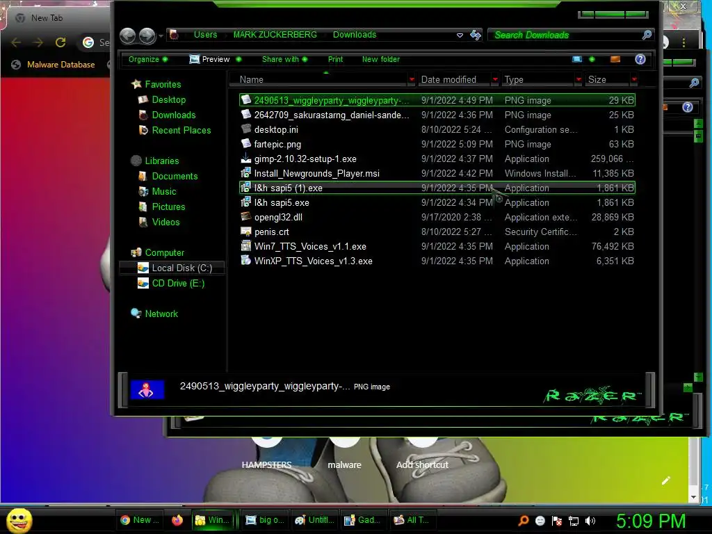Select the 2642709_sakurastarng file
Screen dimensions: 712x534
[x=437, y=115]
